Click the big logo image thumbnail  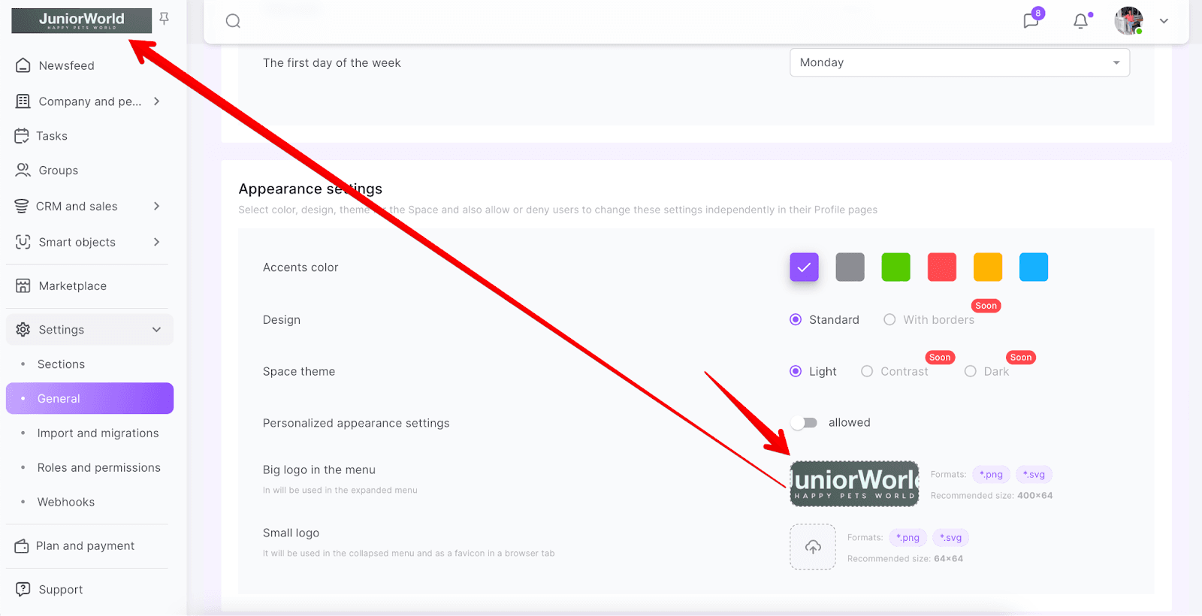854,484
